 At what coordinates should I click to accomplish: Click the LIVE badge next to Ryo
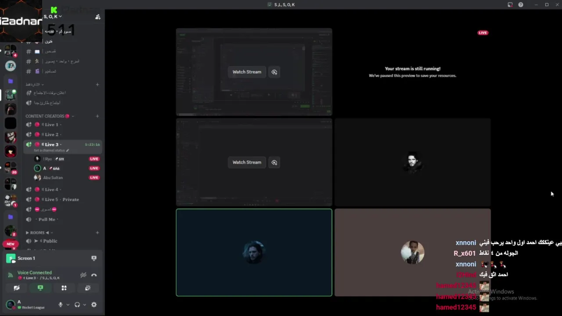94,159
